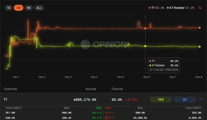Click the 317.00 bid total
This screenshot has height=120, width=207.
(10, 113)
